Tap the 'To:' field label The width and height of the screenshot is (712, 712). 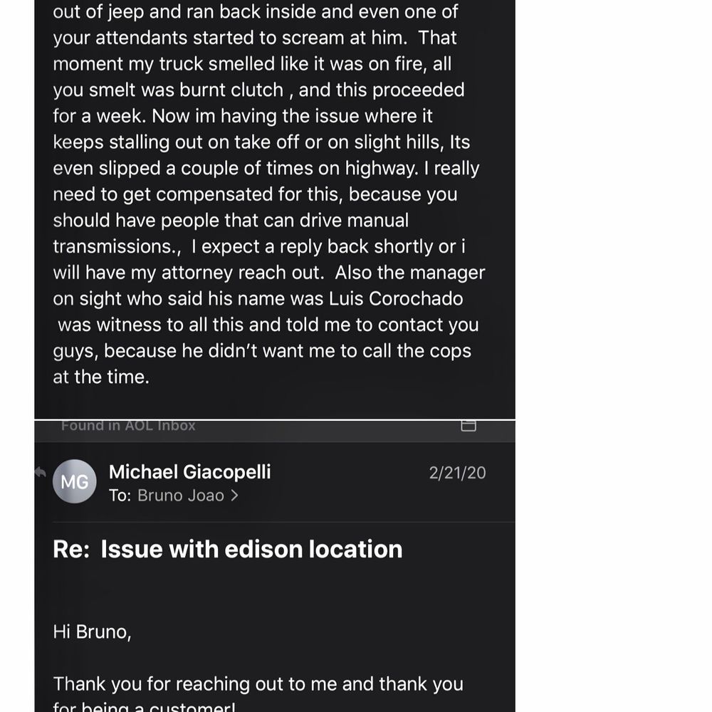(120, 496)
